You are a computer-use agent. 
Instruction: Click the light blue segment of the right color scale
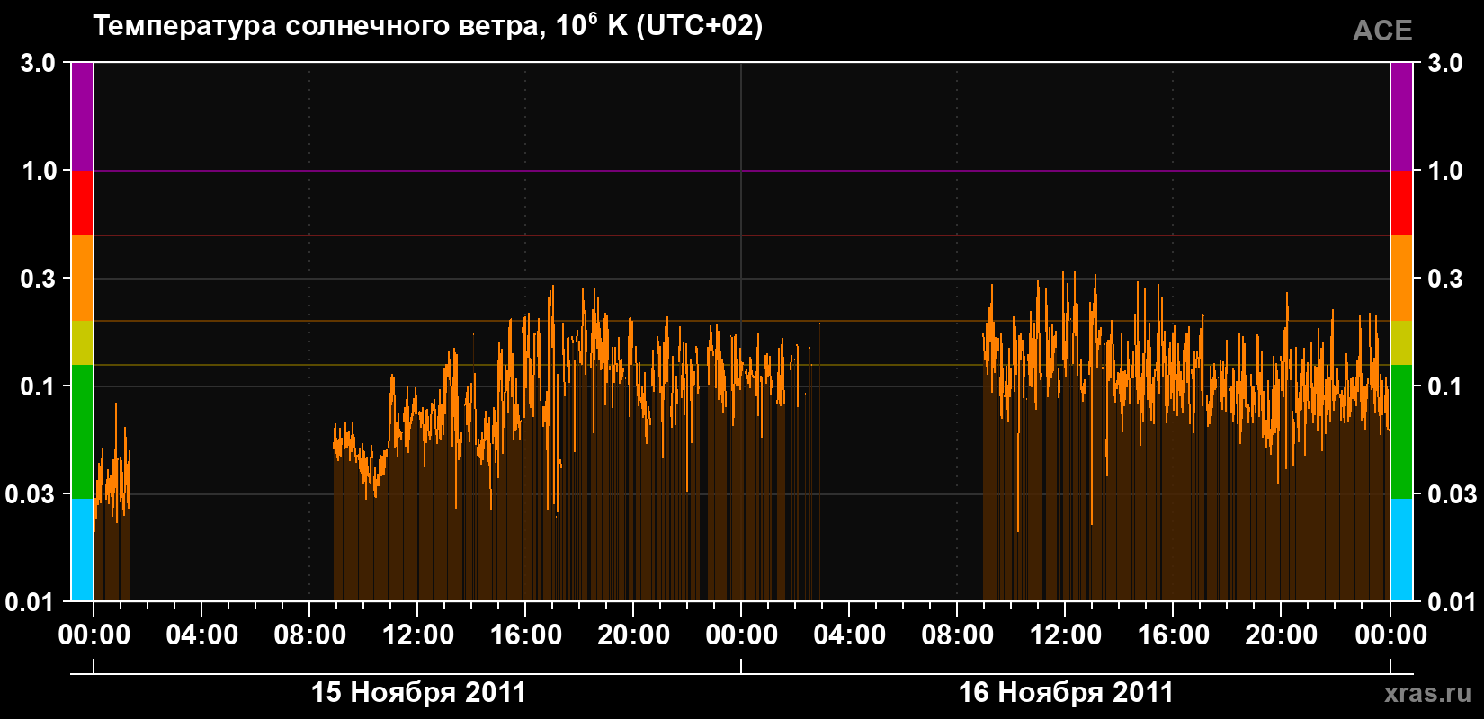pyautogui.click(x=1402, y=550)
